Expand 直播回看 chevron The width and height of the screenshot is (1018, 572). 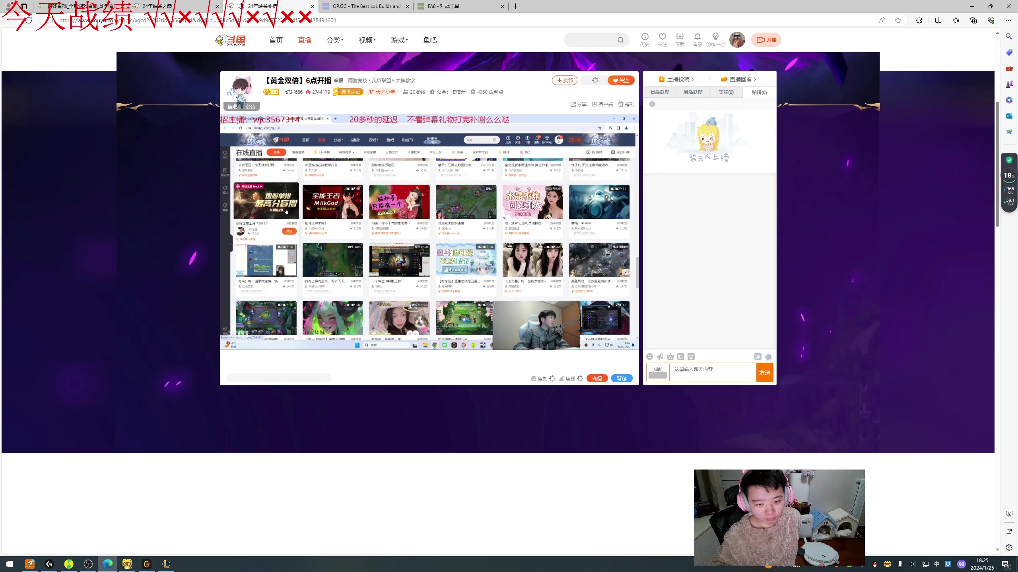(755, 79)
